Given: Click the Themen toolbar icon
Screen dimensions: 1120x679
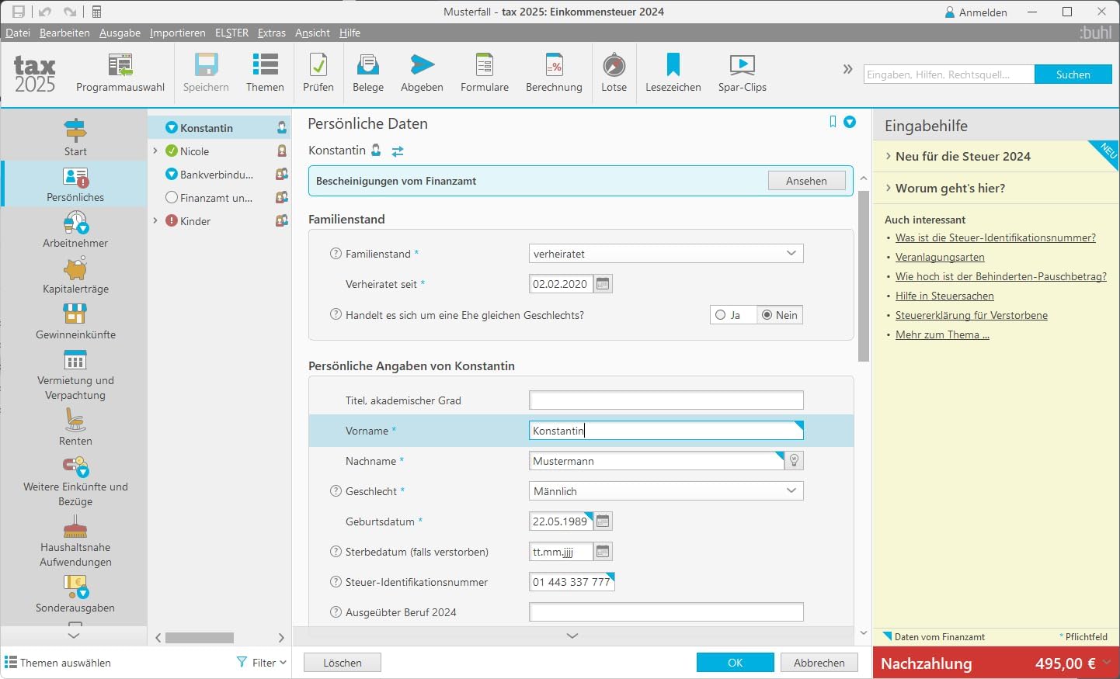Looking at the screenshot, I should coord(265,74).
